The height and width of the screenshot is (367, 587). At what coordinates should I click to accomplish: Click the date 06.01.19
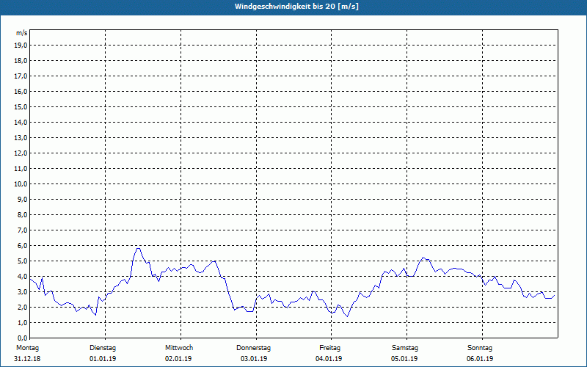click(x=480, y=359)
